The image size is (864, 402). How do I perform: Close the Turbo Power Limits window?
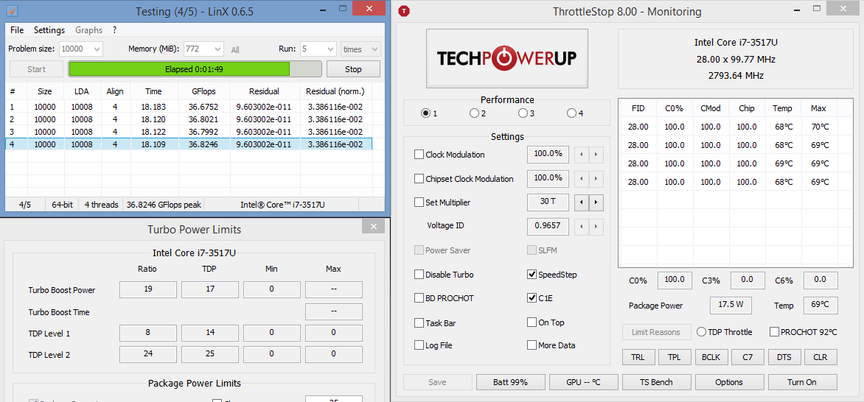click(374, 227)
